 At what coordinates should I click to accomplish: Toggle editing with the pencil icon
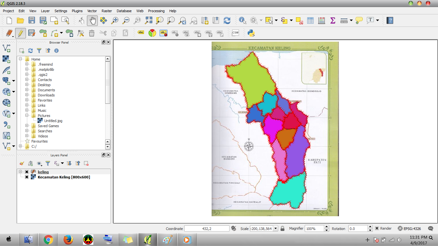21,33
